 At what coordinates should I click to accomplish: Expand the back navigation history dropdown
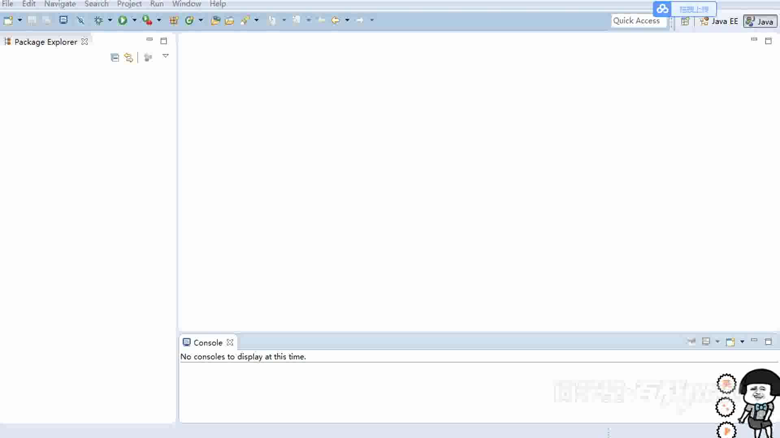point(347,20)
